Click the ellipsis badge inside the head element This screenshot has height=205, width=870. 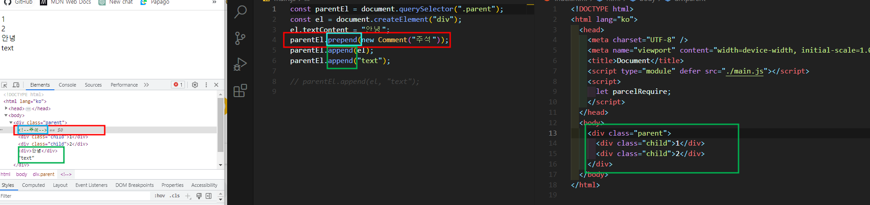coord(28,109)
